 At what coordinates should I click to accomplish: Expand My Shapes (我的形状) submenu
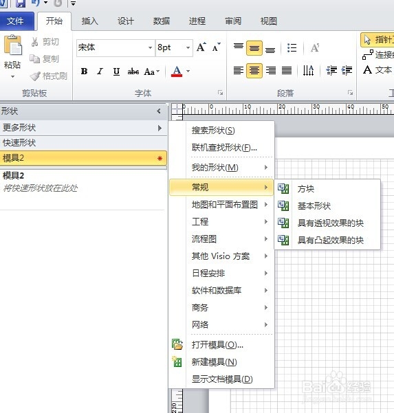(x=221, y=167)
